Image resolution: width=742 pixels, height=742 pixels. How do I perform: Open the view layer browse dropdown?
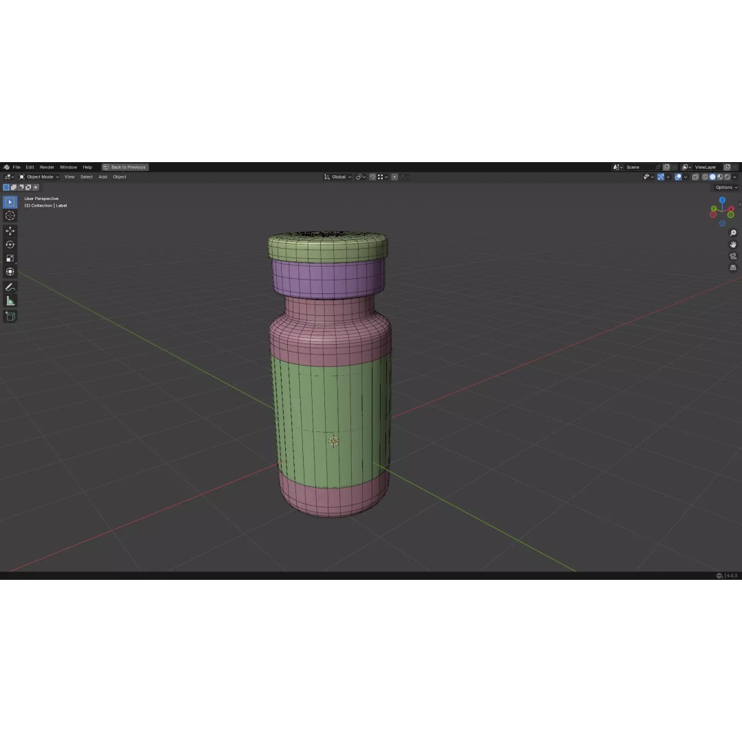(686, 167)
